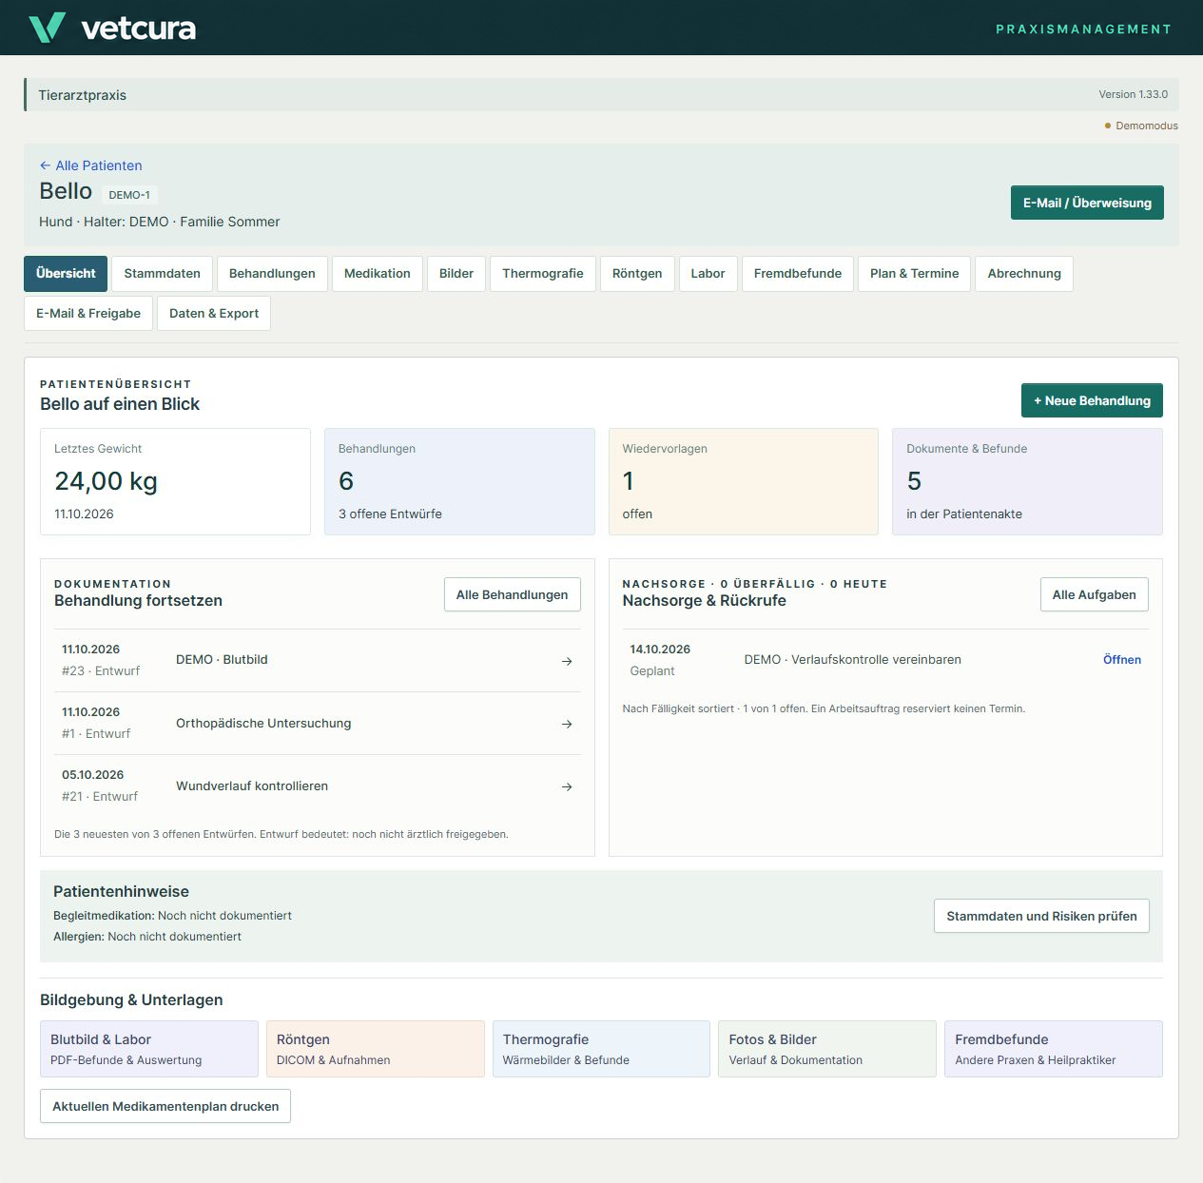This screenshot has width=1203, height=1183.
Task: Open the Röntgen tab
Action: tap(637, 273)
